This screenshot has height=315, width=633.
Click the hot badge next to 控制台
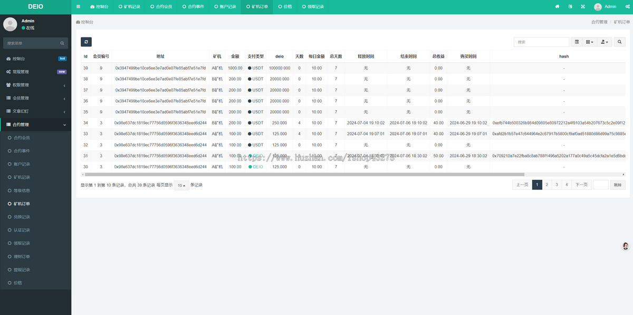pos(62,59)
